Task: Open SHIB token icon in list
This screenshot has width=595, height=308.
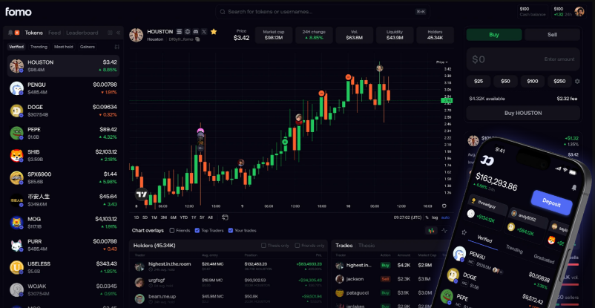Action: (x=17, y=155)
